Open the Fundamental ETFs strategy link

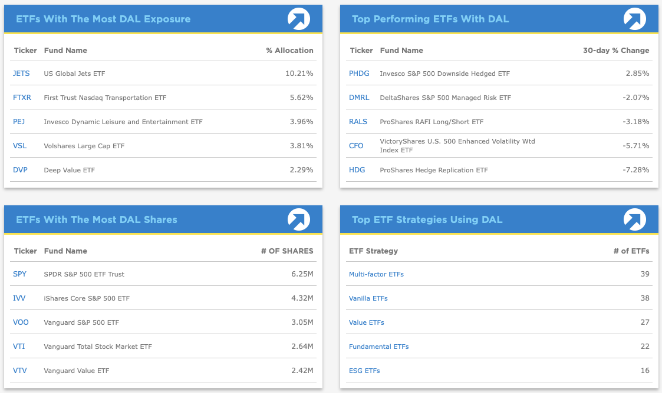[x=378, y=347]
